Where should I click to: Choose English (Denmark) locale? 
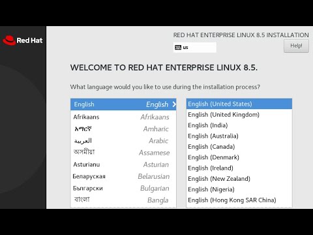[x=239, y=157]
